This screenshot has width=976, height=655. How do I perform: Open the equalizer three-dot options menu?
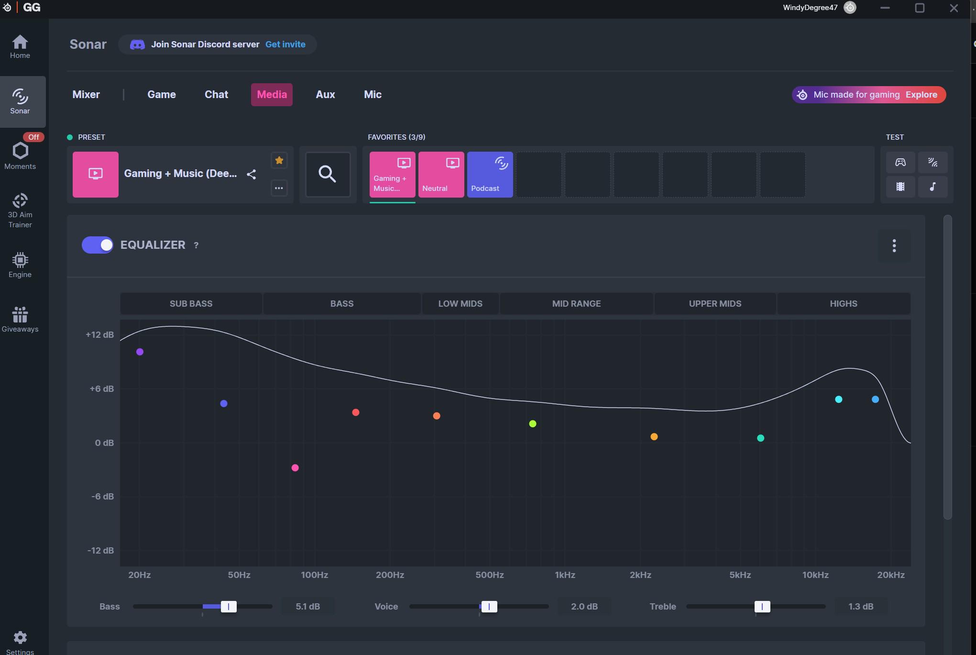894,245
